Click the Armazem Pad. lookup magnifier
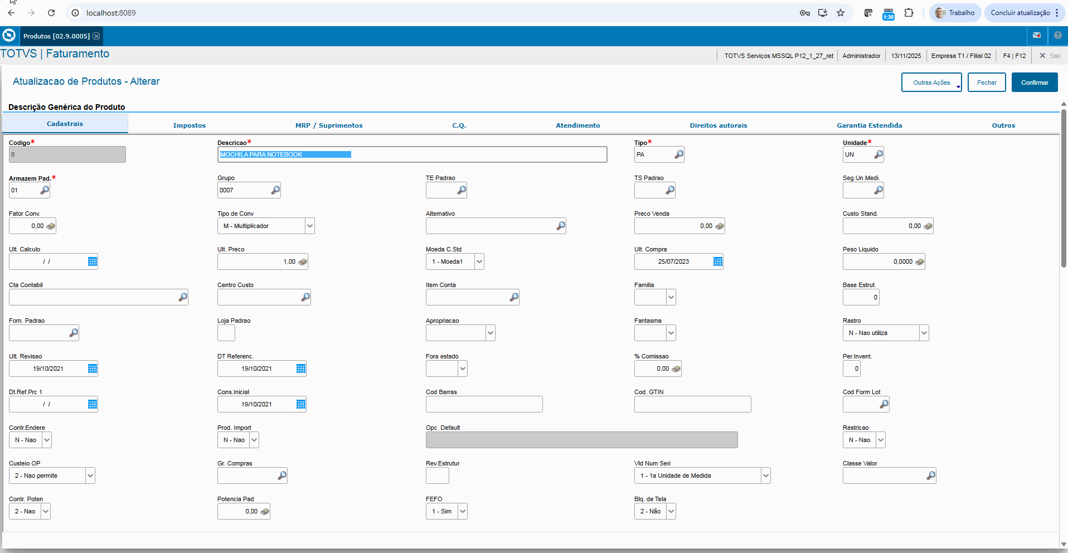Image resolution: width=1068 pixels, height=553 pixels. click(x=45, y=190)
